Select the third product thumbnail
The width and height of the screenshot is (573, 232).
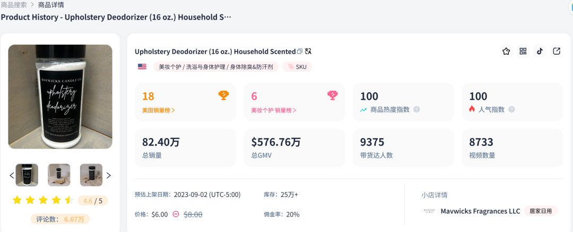pos(91,175)
